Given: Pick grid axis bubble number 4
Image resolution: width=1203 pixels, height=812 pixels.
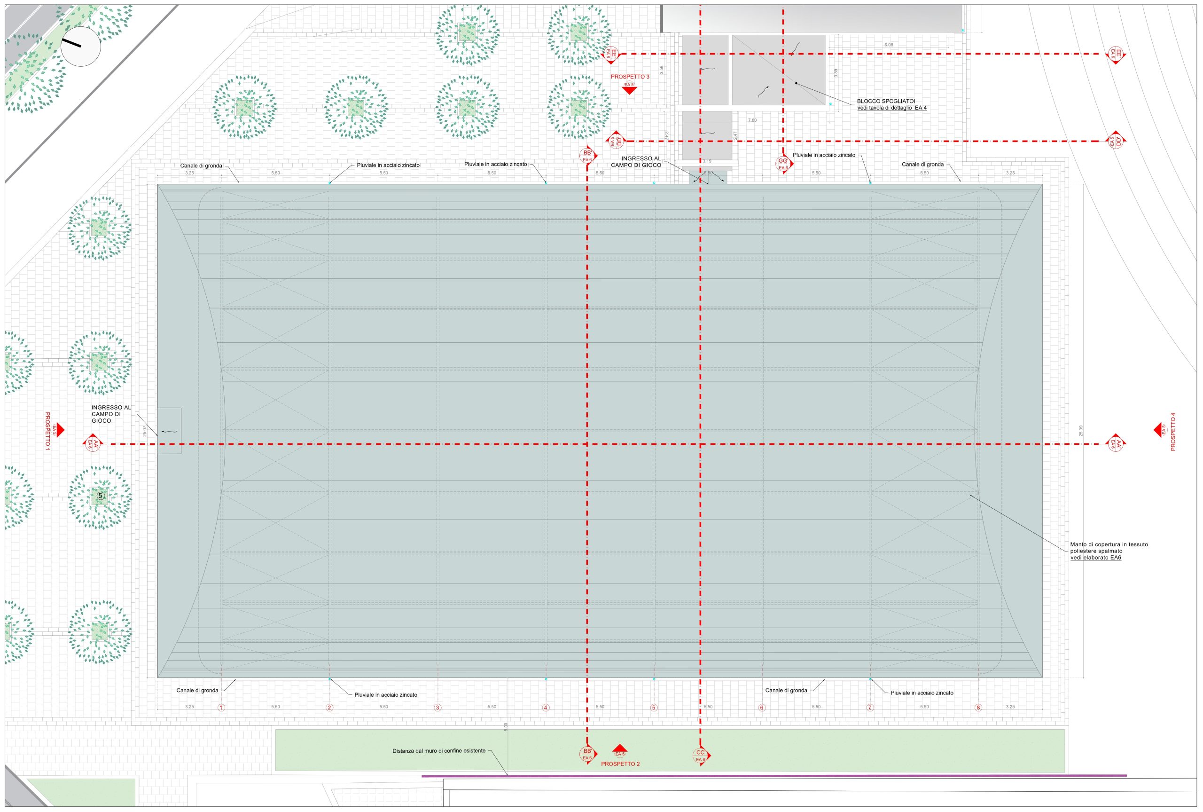Looking at the screenshot, I should pyautogui.click(x=546, y=708).
